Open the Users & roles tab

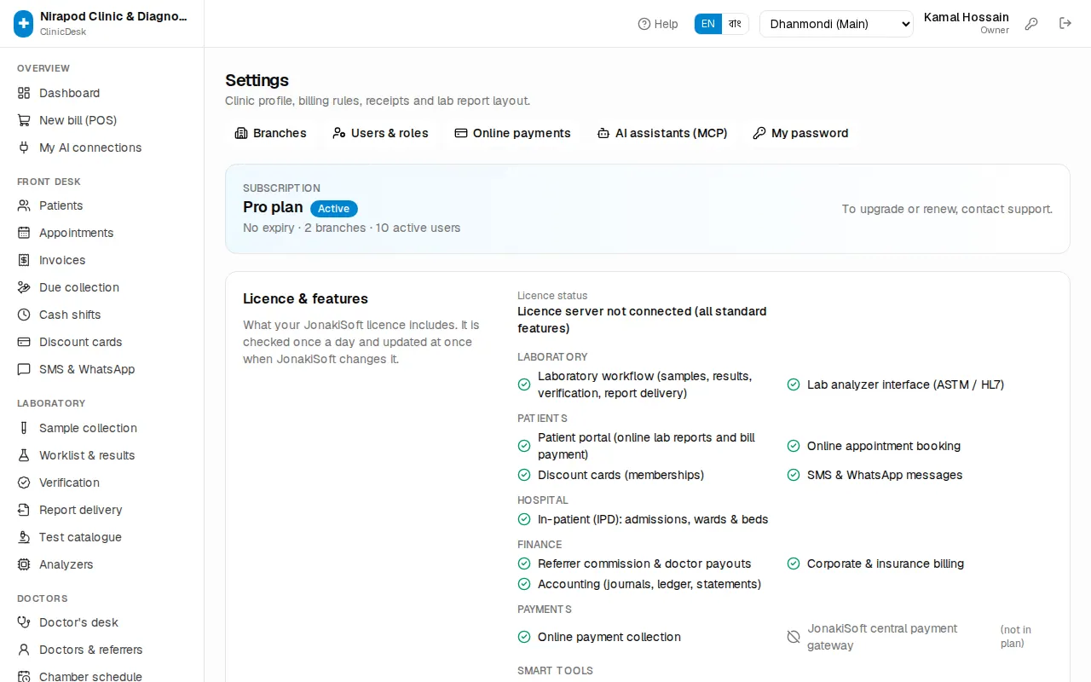380,133
